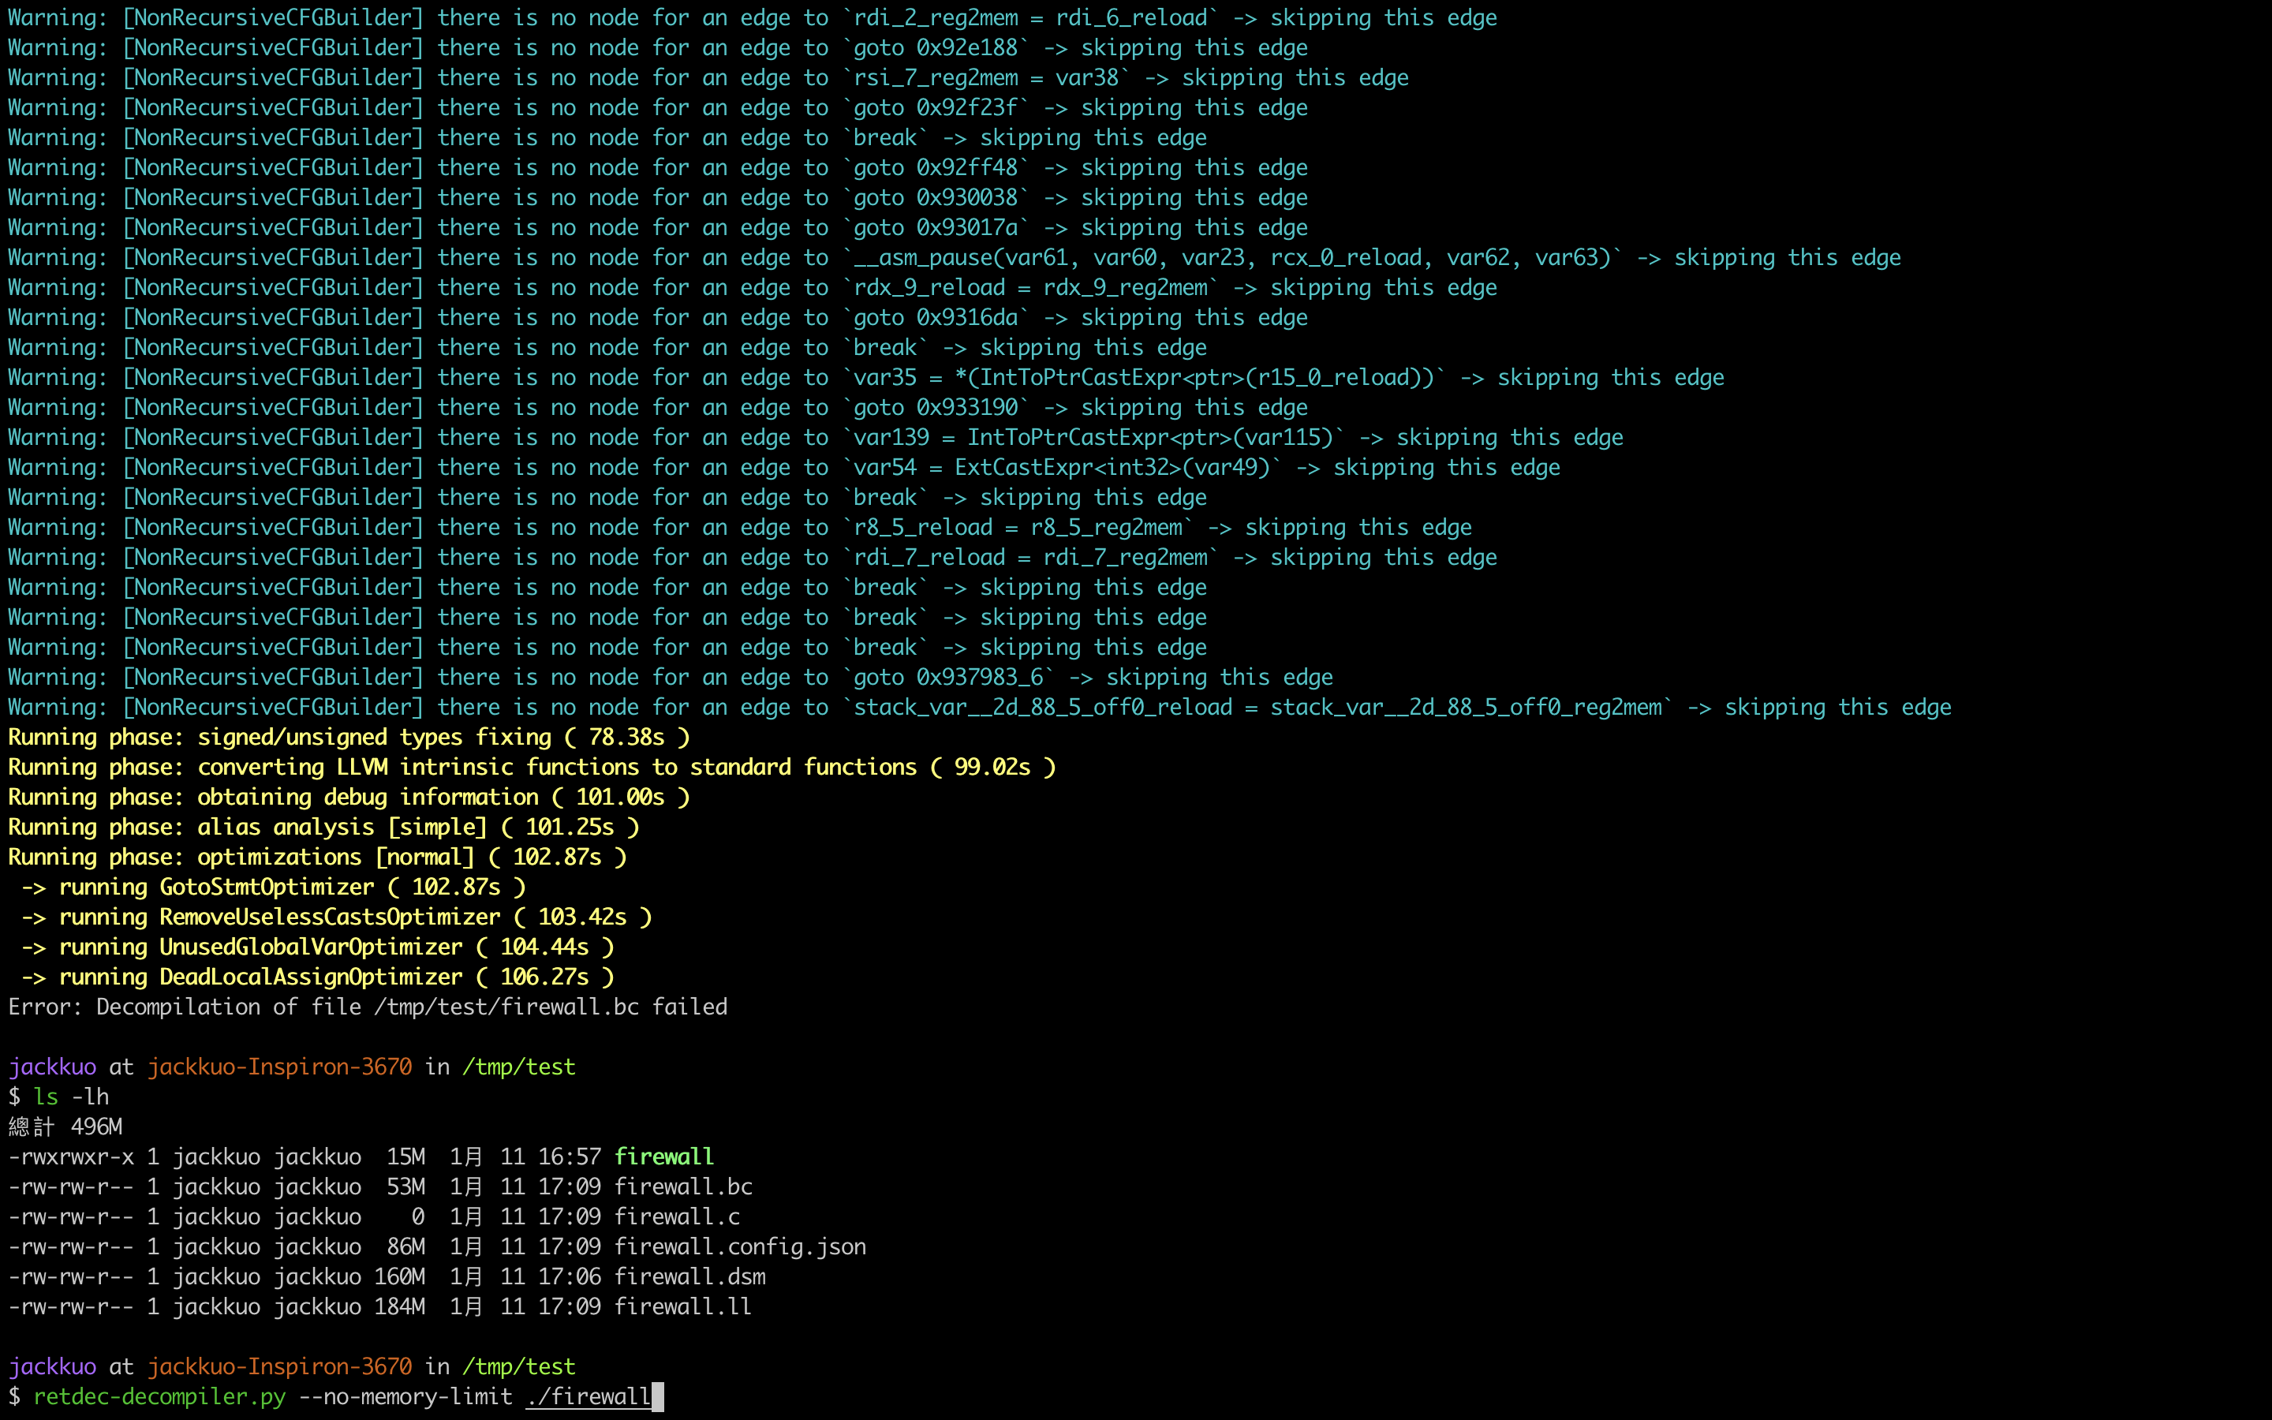Click the firewall.c file name in listing

[x=677, y=1216]
